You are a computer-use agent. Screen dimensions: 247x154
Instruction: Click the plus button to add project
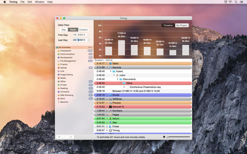(x=59, y=137)
